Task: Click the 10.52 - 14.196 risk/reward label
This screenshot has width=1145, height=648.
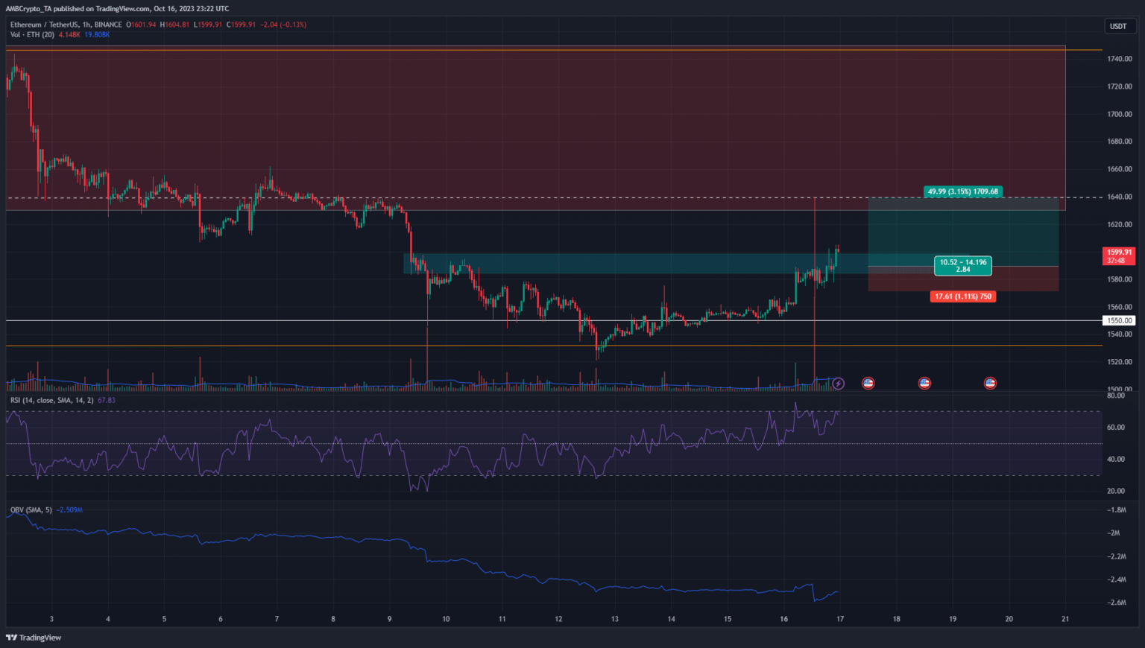Action: (x=962, y=265)
